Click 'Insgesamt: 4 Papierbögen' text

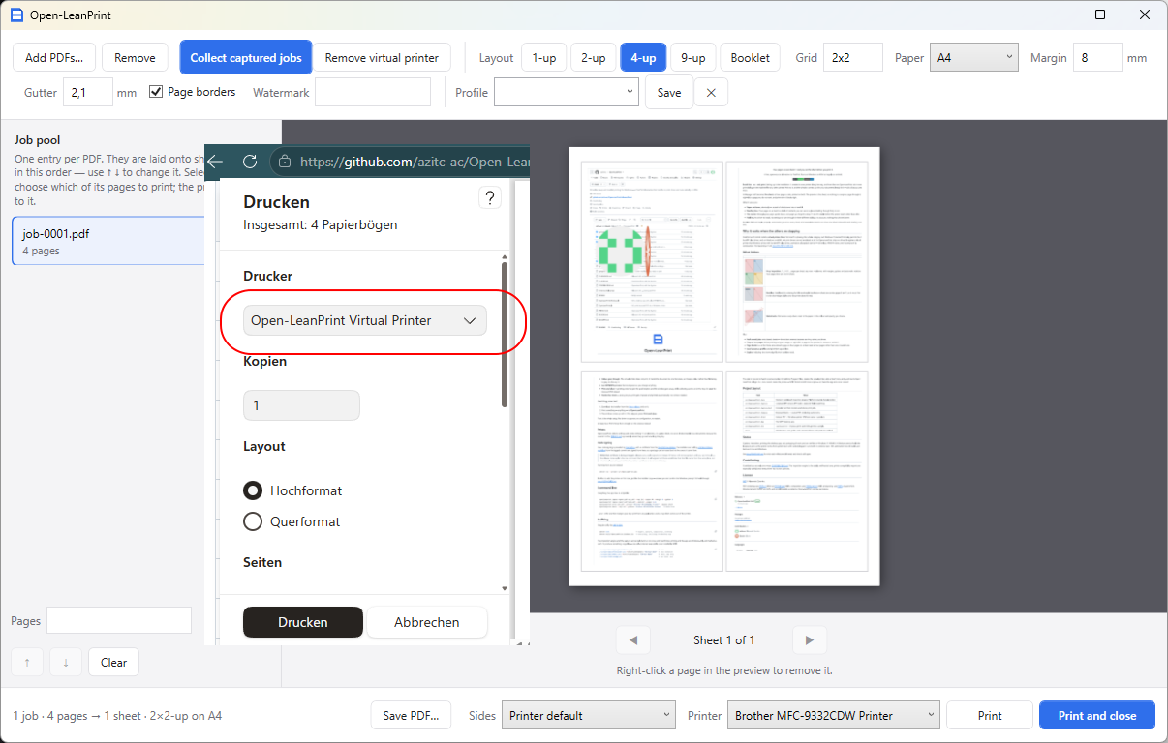(321, 224)
